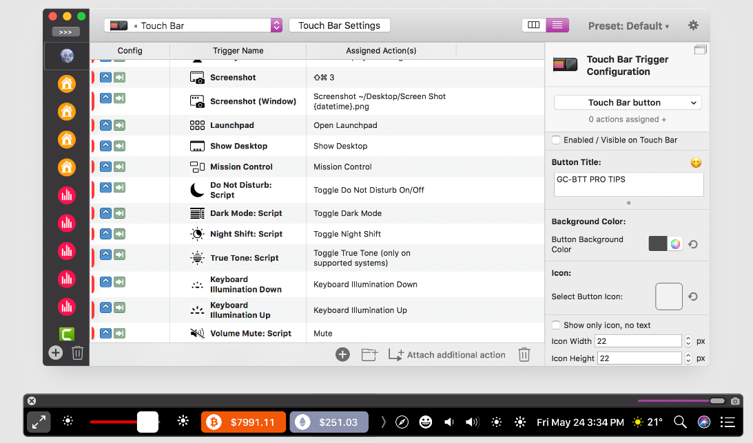Expand the Touch Bar chevron arrow

(383, 422)
